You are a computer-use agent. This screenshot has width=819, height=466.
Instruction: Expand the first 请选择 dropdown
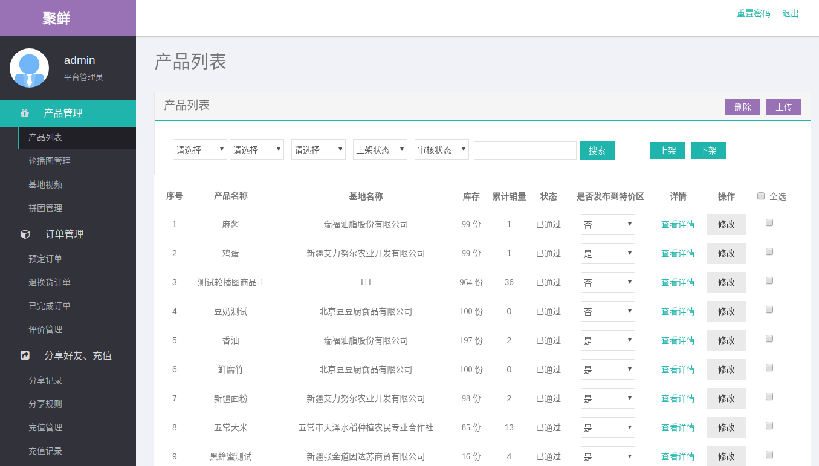pyautogui.click(x=200, y=149)
